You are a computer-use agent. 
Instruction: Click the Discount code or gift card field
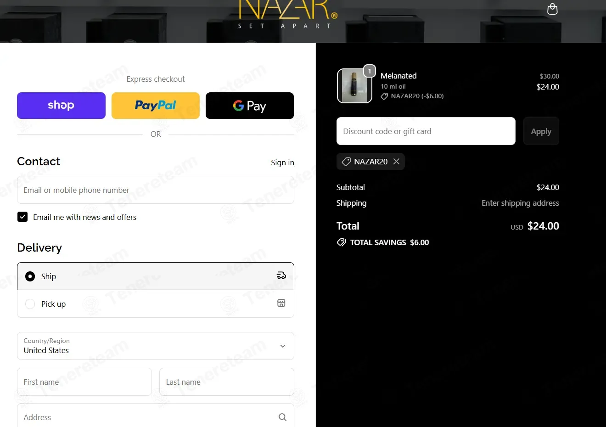[x=426, y=131]
